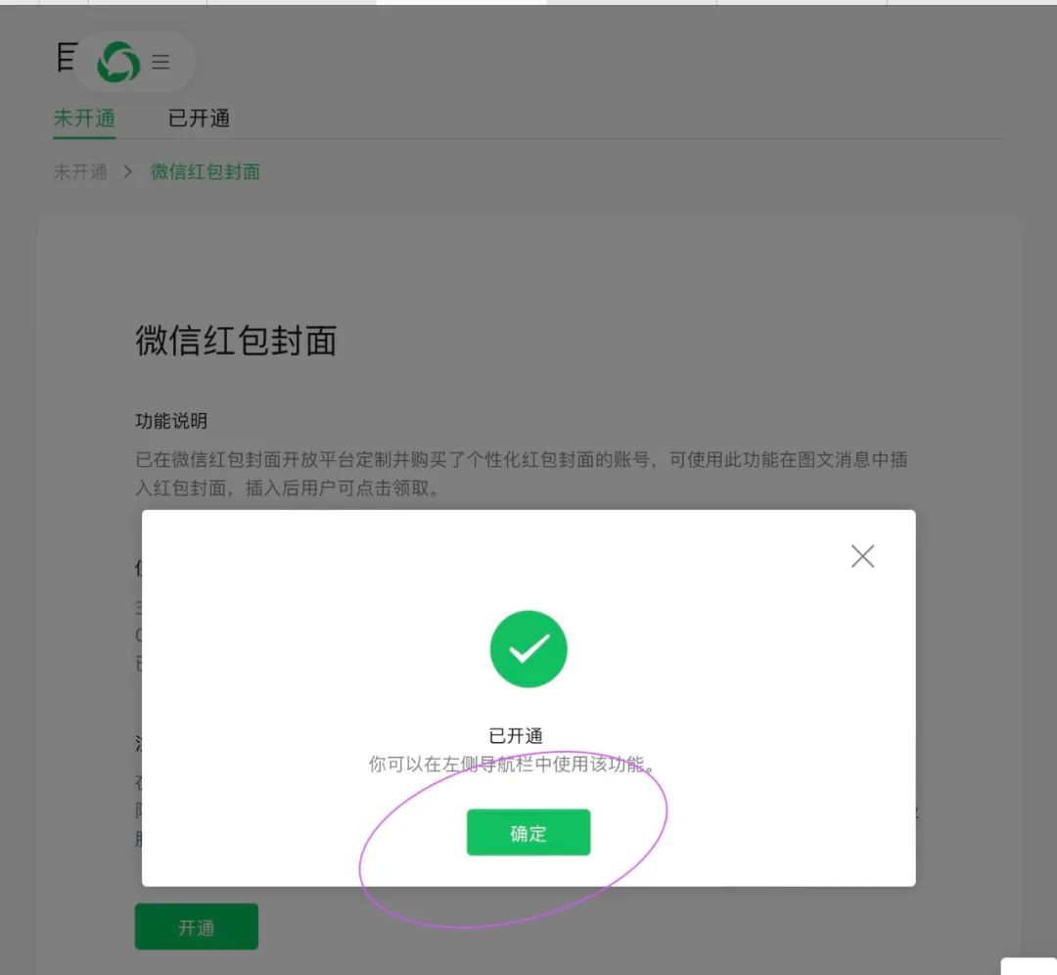
Task: Click the black E logo at top-left
Action: click(67, 57)
